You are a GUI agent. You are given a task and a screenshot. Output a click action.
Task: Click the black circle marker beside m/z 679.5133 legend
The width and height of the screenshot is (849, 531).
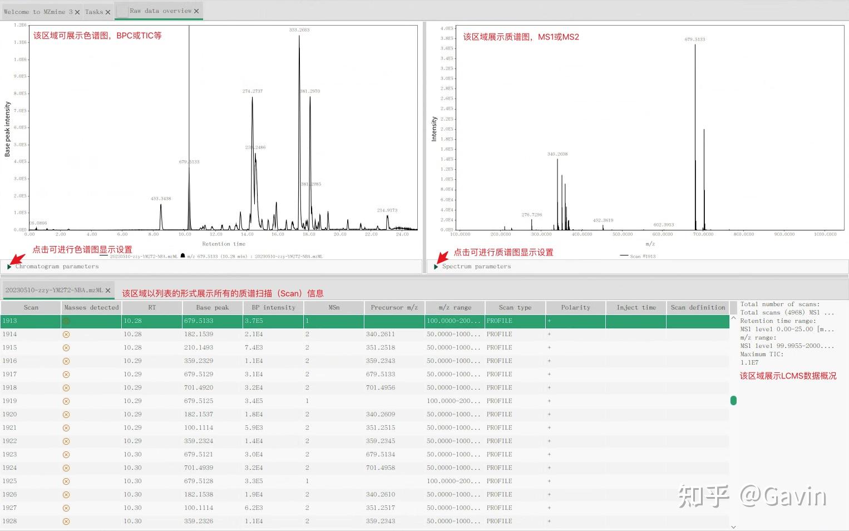[183, 255]
